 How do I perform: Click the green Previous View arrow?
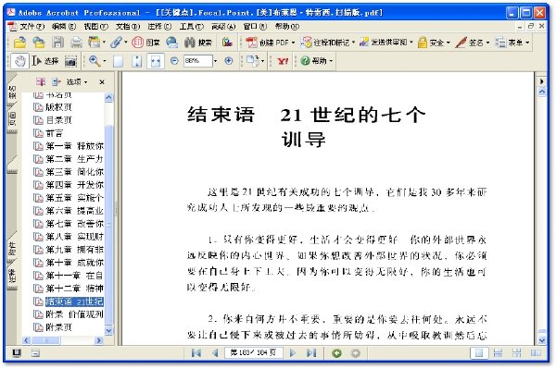[x=336, y=352]
